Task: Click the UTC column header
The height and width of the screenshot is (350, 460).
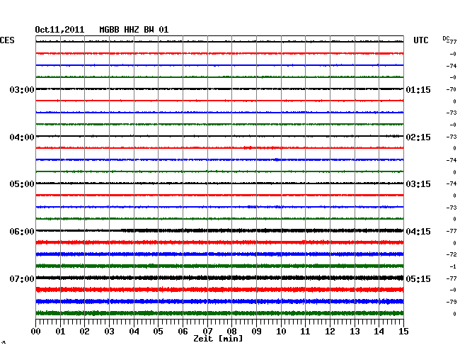Action: [420, 40]
